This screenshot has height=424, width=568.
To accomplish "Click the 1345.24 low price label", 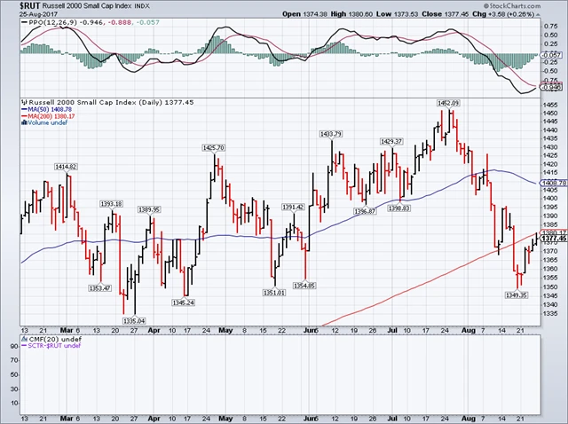I will pyautogui.click(x=183, y=302).
